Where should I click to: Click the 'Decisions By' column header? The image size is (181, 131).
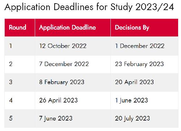(x=144, y=27)
